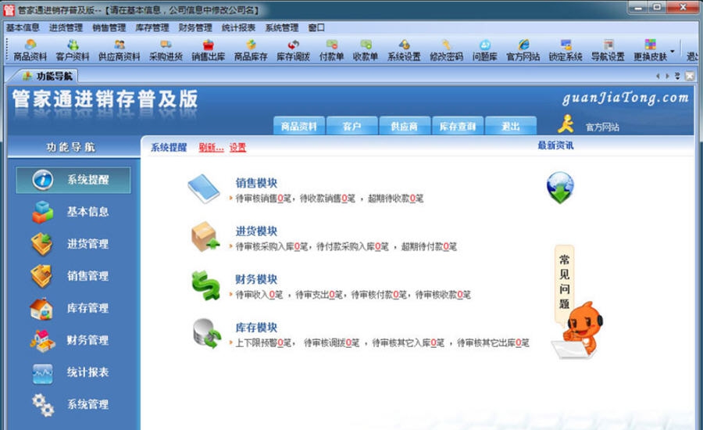703x430 pixels.
Task: Close the 功能导航 tab with X button
Action: coord(690,77)
